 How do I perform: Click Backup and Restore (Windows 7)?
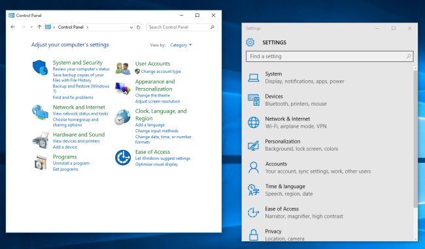(81, 89)
